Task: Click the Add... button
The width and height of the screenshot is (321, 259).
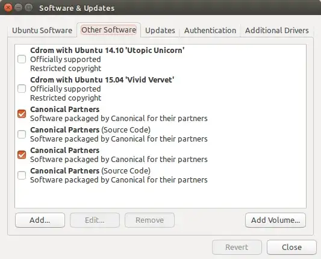Action: 40,220
